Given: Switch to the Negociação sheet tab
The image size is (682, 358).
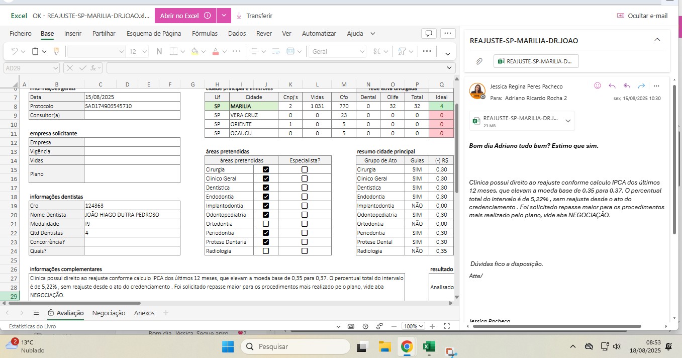Looking at the screenshot, I should tap(109, 313).
